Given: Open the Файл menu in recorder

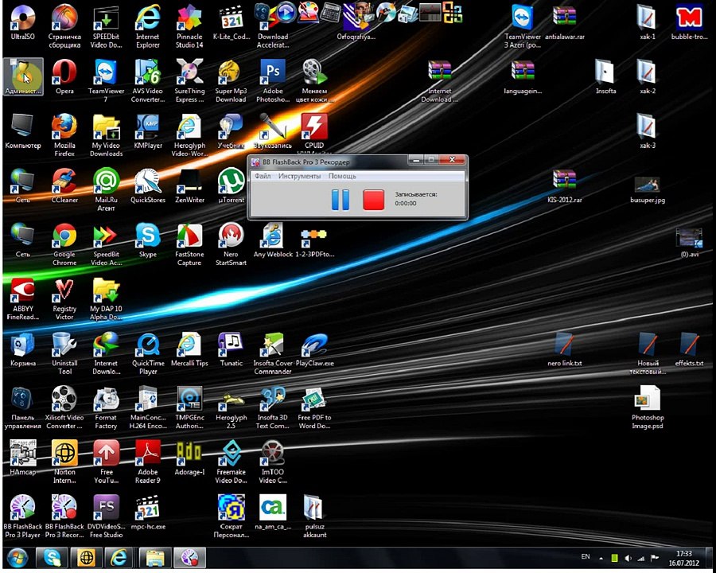Looking at the screenshot, I should click(263, 176).
